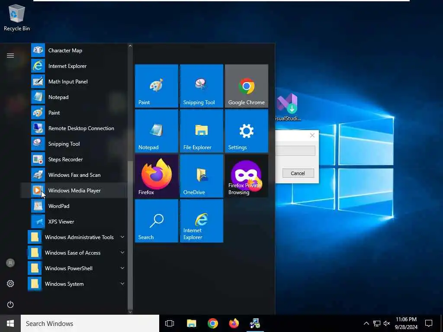
Task: Open File Explorer from the taskbar
Action: (x=191, y=323)
